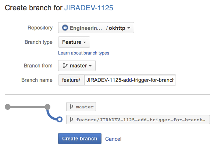The width and height of the screenshot is (214, 150).
Task: Click the Repository dropdown arrow
Action: point(129,28)
